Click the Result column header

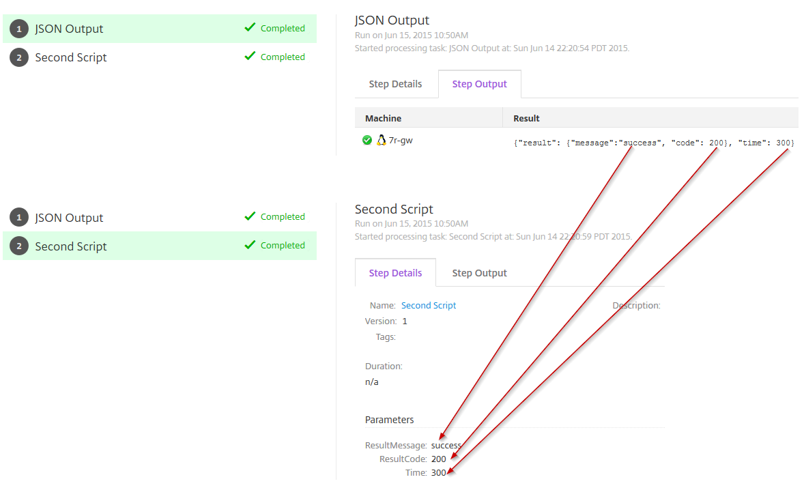[x=526, y=118]
